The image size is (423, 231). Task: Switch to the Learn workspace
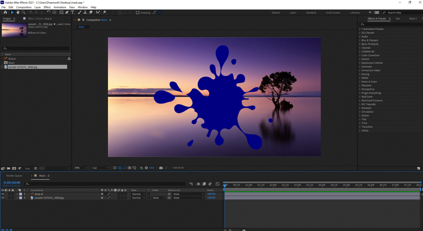[293, 13]
